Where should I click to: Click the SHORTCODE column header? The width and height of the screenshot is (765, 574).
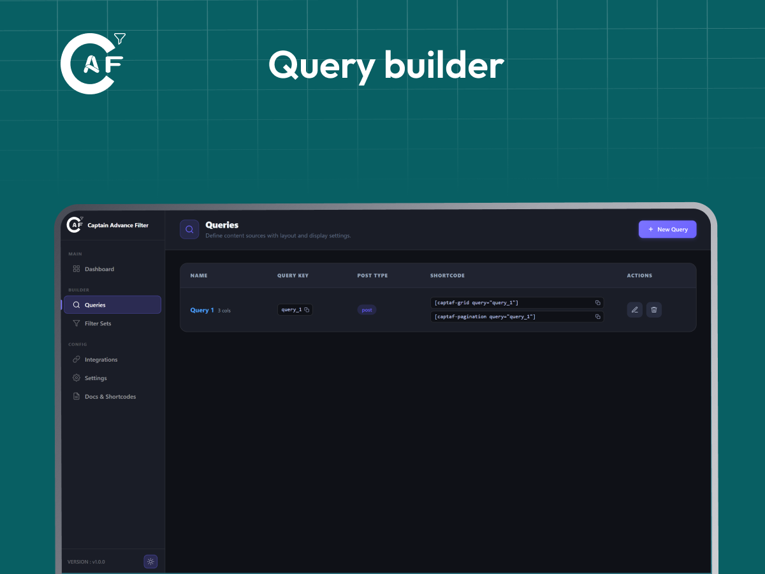pyautogui.click(x=448, y=276)
